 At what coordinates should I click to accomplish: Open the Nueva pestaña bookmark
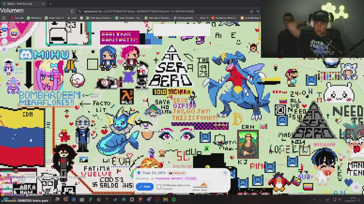click(183, 18)
